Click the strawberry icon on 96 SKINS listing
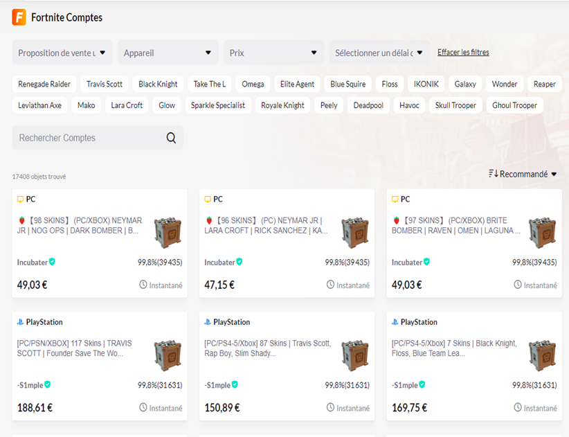569x437 pixels. coord(209,220)
